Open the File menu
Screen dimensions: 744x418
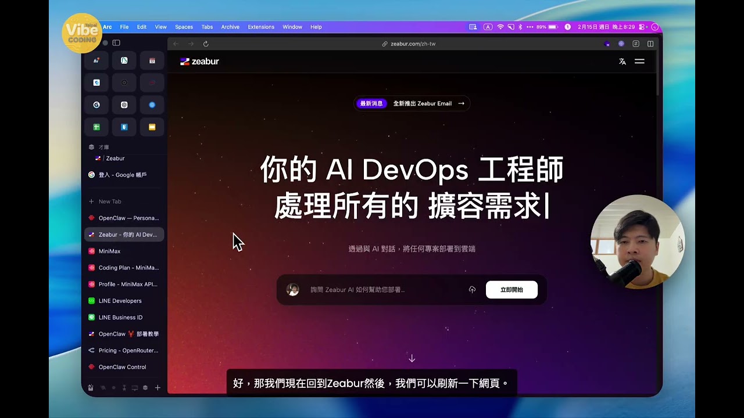tap(124, 27)
